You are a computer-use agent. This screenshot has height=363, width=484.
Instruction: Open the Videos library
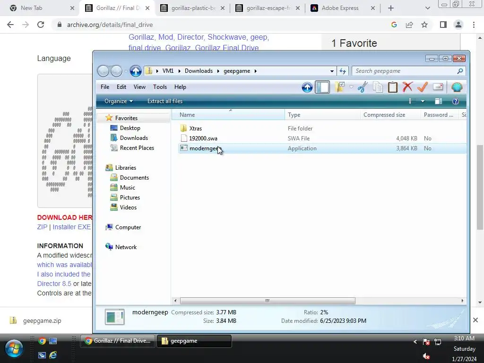click(128, 207)
